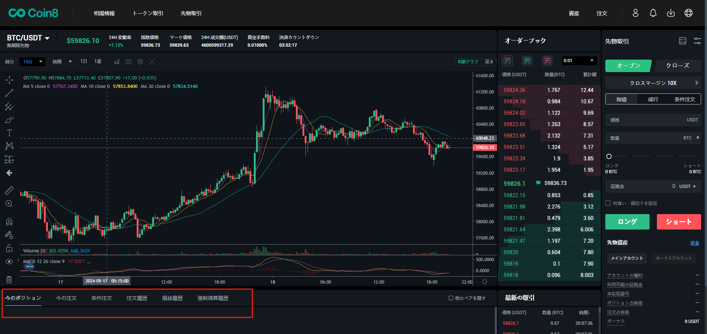Click the chart screenshot camera icon
The image size is (707, 334).
tap(128, 62)
